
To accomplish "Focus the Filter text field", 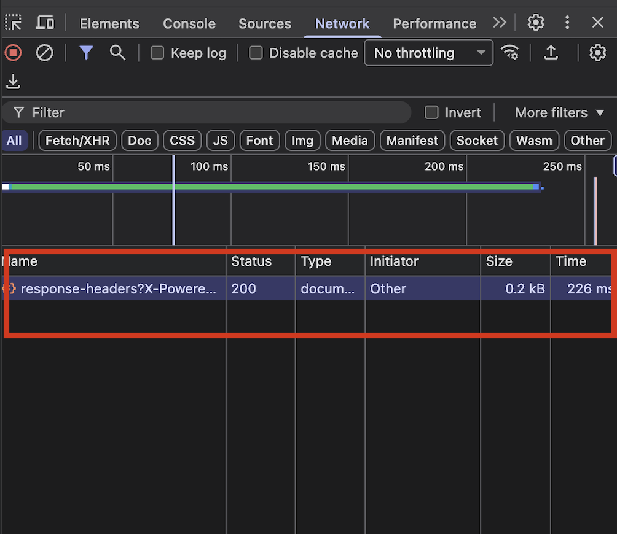I will tap(206, 113).
